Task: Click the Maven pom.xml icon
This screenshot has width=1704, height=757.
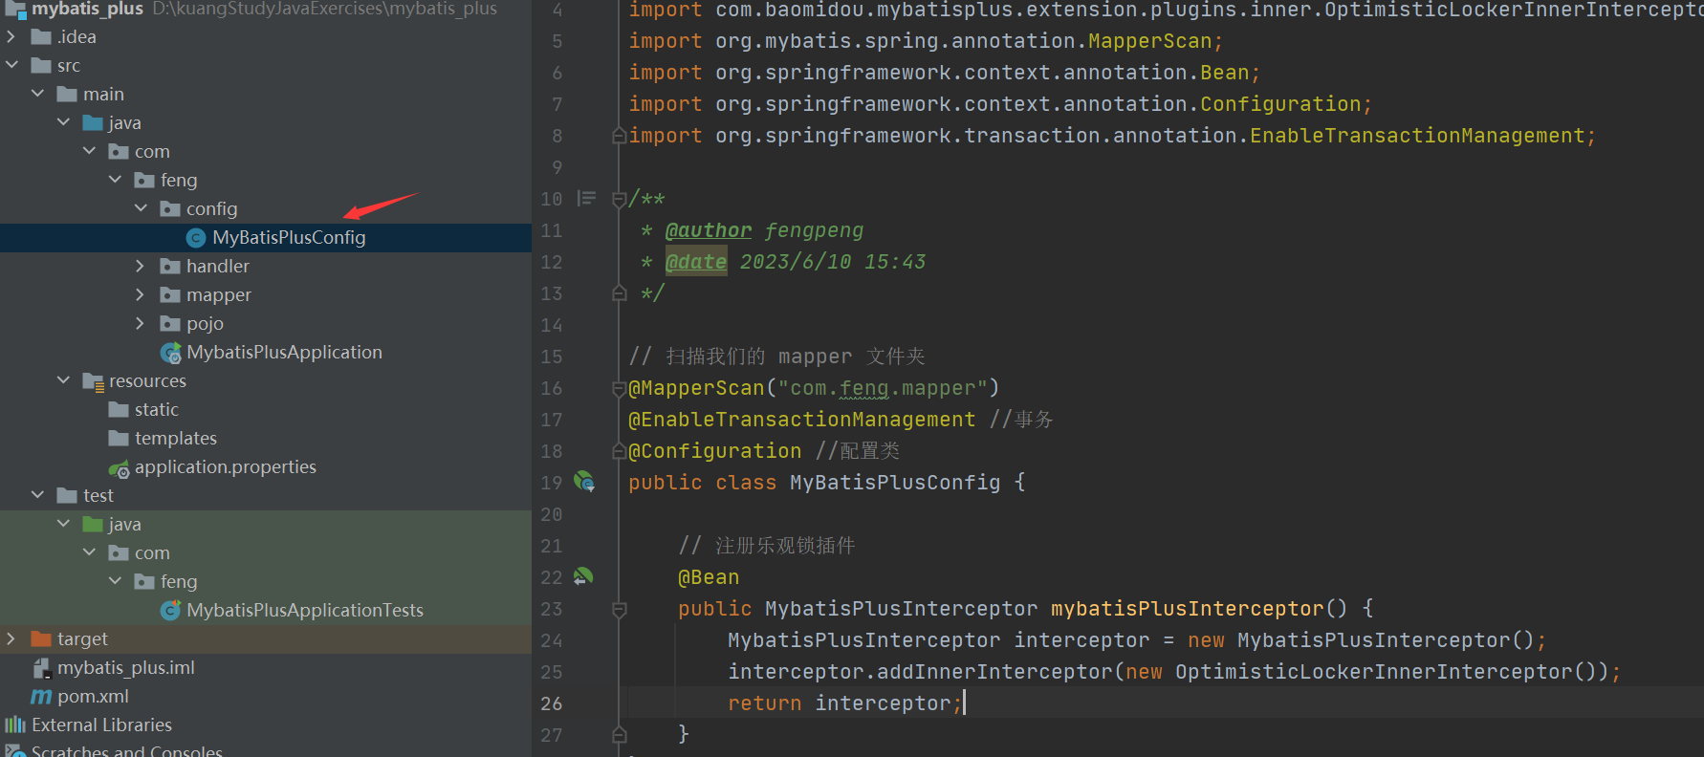Action: point(41,697)
